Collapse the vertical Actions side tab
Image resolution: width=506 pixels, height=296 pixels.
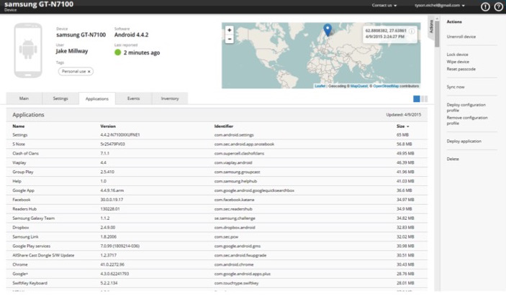pos(431,27)
